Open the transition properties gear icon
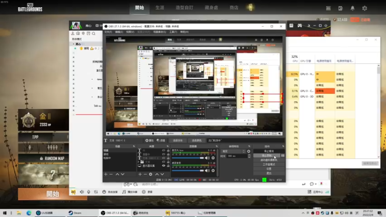386x217 pixels. [x=248, y=151]
